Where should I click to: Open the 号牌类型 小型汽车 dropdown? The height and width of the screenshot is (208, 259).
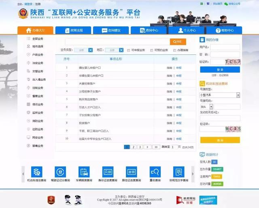220,95
